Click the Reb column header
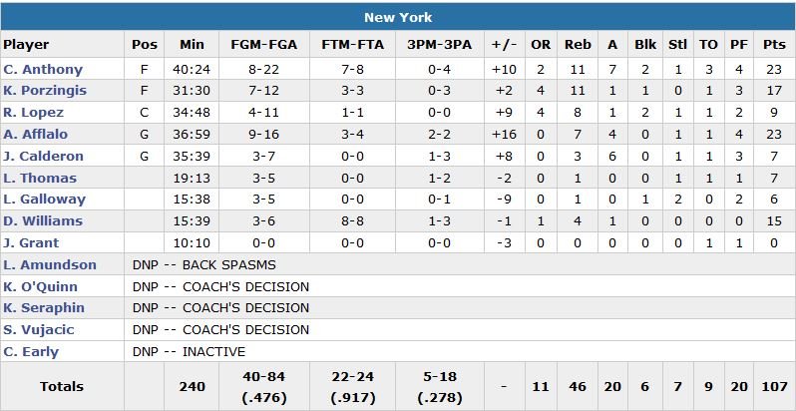The image size is (796, 411). point(578,45)
